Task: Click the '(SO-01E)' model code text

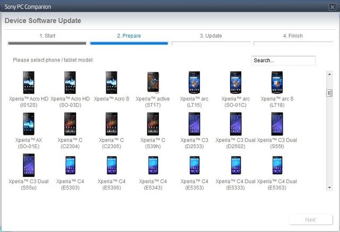Action: click(x=29, y=147)
